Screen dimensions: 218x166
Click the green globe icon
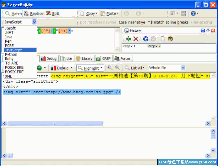[39, 68]
